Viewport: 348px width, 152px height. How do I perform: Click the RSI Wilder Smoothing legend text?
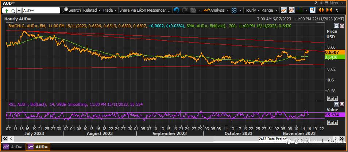tap(75, 104)
